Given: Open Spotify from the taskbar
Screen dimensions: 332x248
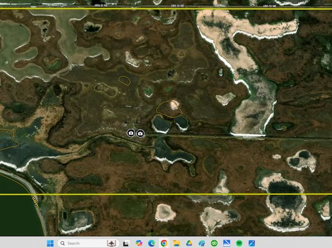Looking at the screenshot, I should point(239,243).
